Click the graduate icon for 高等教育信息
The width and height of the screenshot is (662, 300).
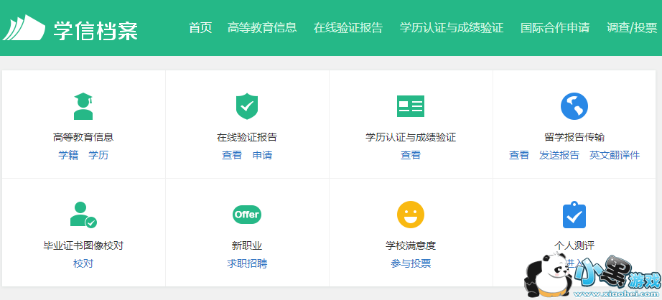[83, 106]
